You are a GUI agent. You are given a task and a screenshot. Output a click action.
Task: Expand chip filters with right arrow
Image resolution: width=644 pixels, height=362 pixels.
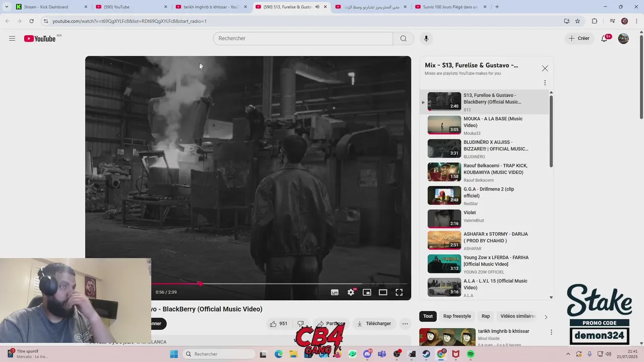tap(546, 317)
